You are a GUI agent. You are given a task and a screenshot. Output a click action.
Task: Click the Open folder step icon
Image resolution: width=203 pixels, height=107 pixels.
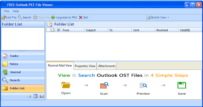tap(66, 85)
